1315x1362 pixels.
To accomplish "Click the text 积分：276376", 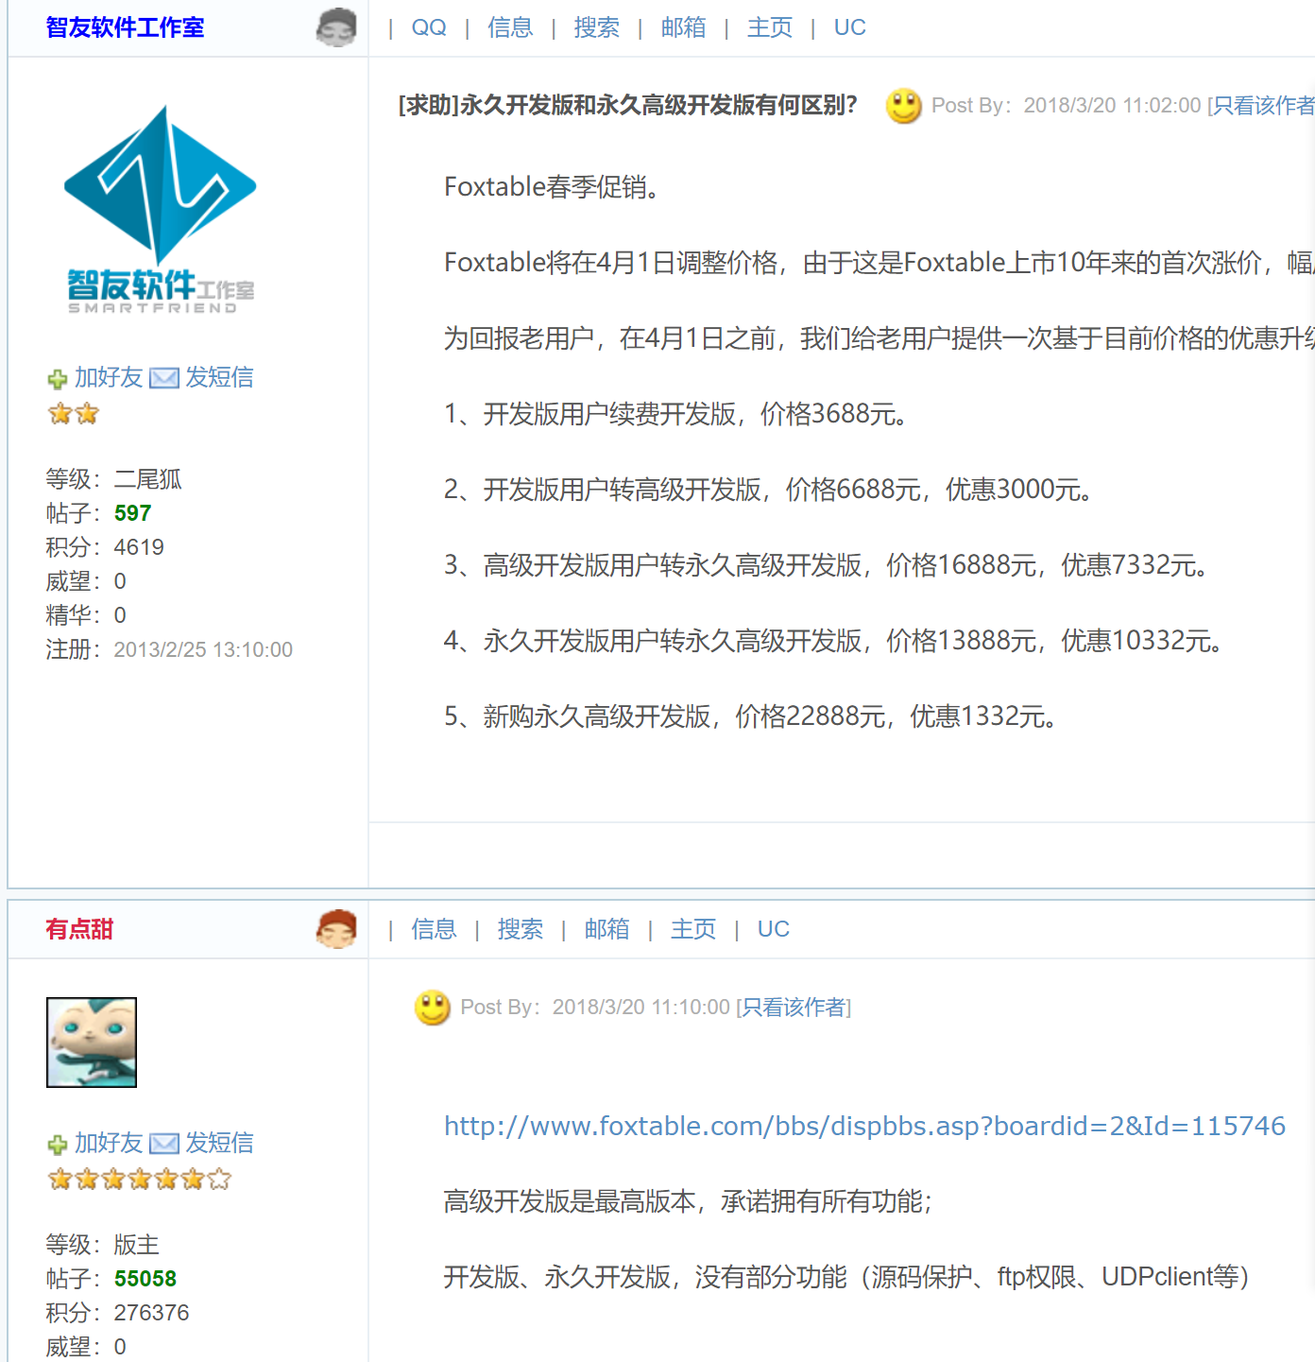I will pyautogui.click(x=118, y=1313).
